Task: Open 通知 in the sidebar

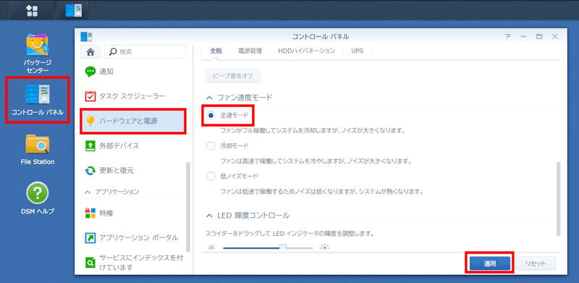Action: pyautogui.click(x=133, y=72)
